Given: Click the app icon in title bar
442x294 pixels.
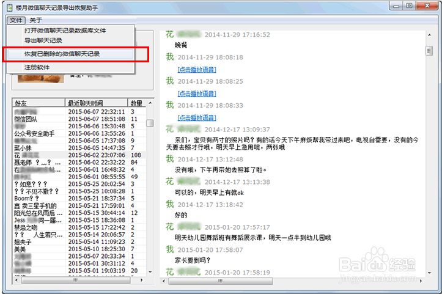Looking at the screenshot, I should coord(10,7).
